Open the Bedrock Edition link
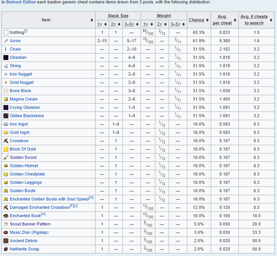The height and width of the screenshot is (256, 277). click(21, 2)
